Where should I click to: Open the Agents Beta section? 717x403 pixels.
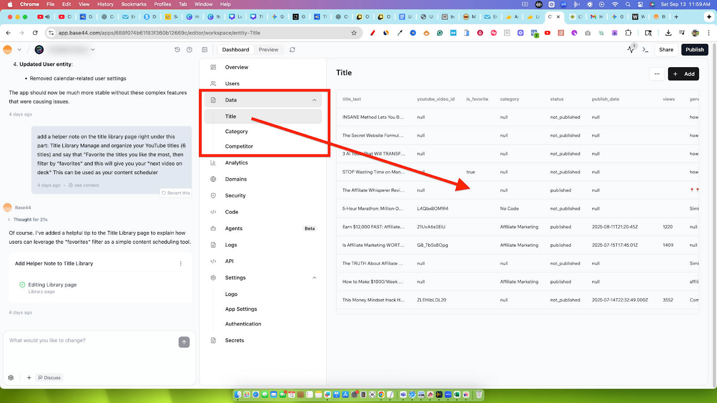point(233,228)
